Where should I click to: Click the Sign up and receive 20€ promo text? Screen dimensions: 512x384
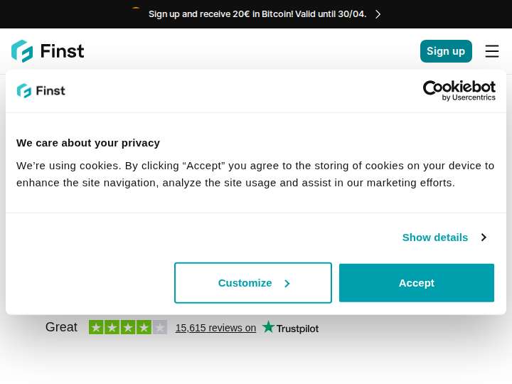[257, 14]
